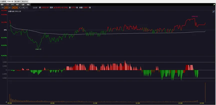Toggle the 分價 price distribution button
The height and width of the screenshot is (105, 216).
pos(23,7)
